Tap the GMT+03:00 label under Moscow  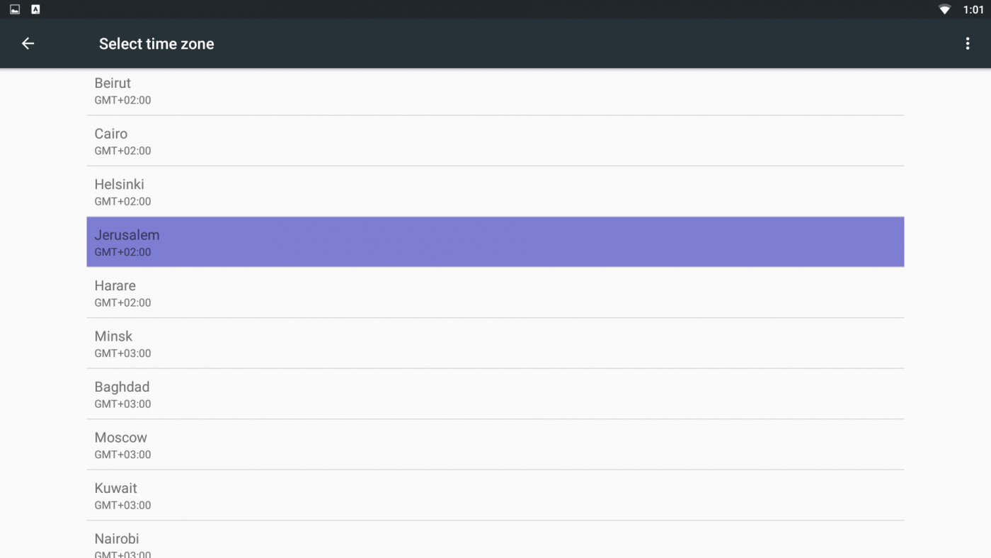[122, 455]
